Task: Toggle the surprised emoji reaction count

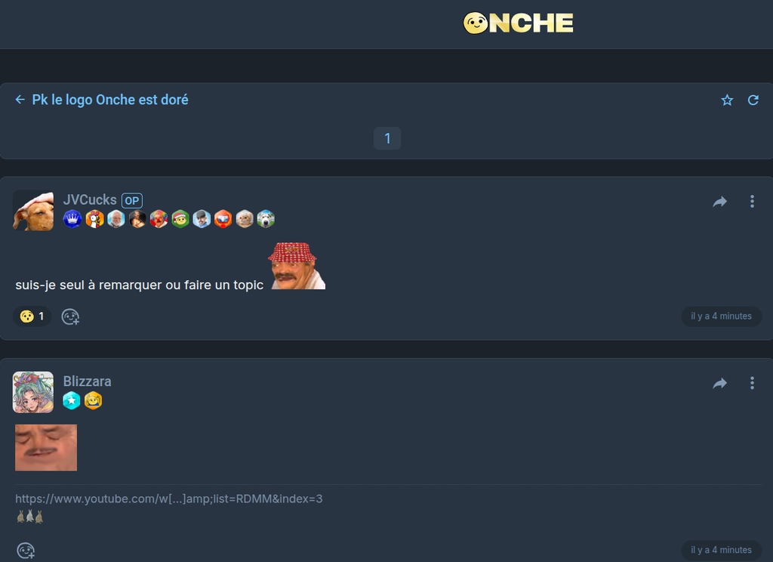Action: (32, 317)
